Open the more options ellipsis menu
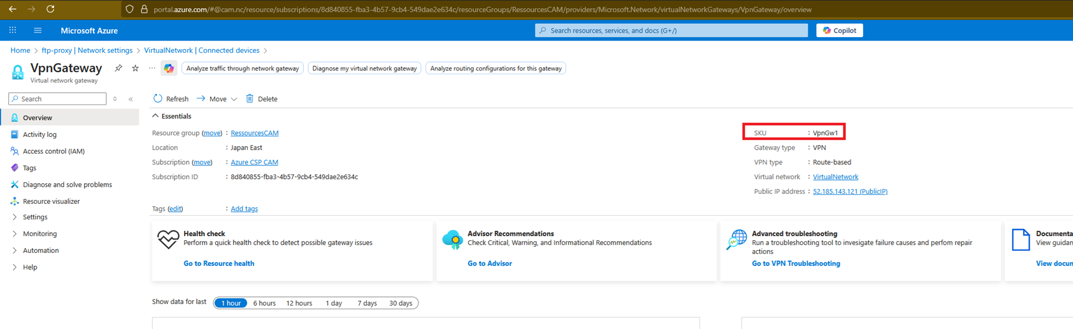 152,68
